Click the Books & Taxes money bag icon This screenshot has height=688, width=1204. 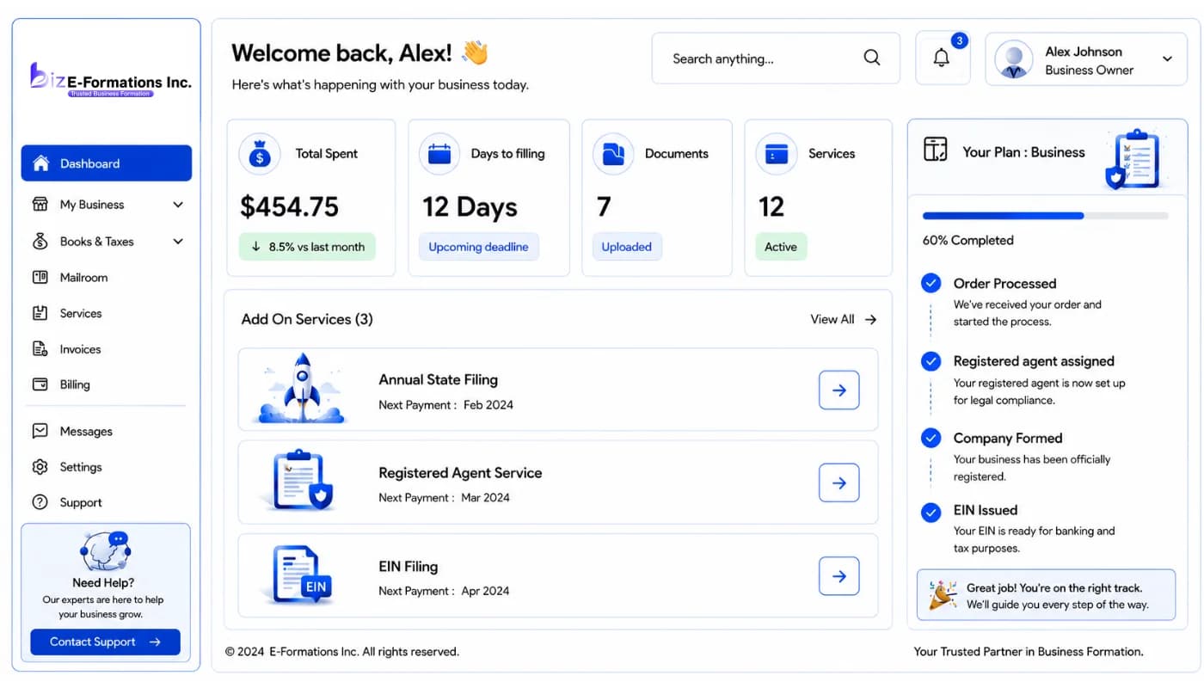pos(40,242)
